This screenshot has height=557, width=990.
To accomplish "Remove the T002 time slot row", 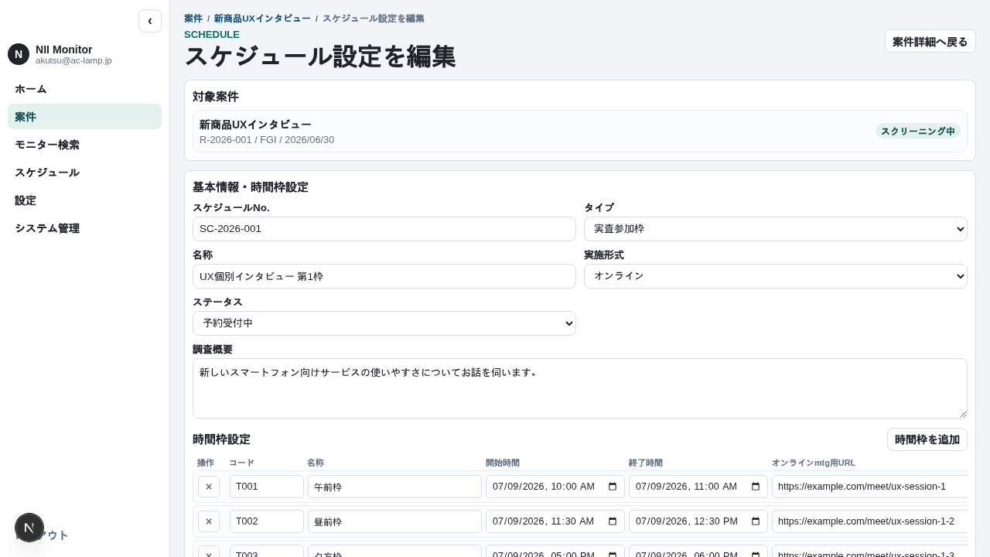I will click(209, 521).
